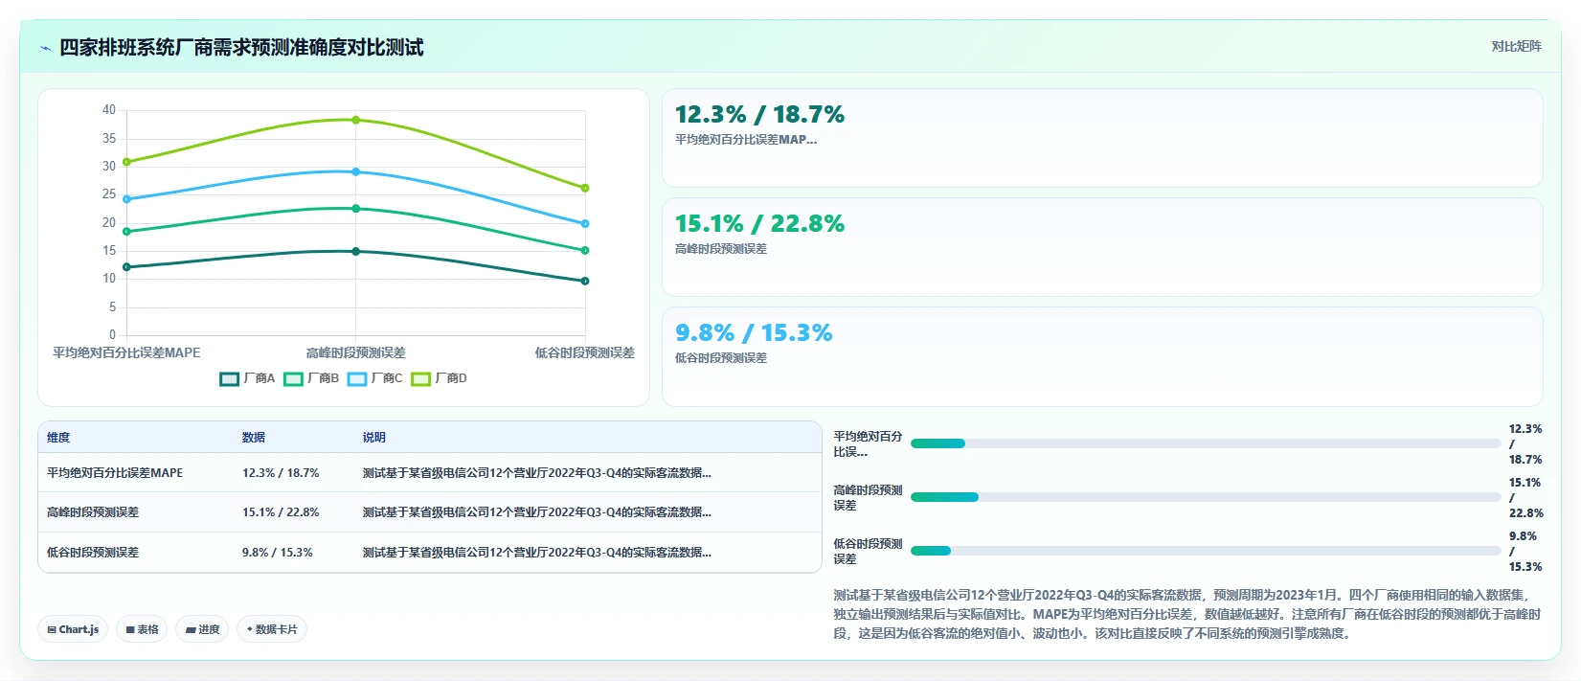Select the Chart.js tag chip
Image resolution: width=1581 pixels, height=681 pixels.
73,629
